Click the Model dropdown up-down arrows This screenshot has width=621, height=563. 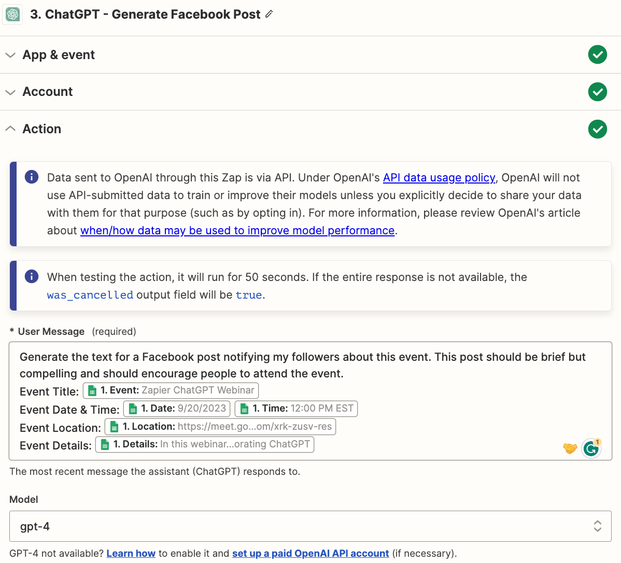point(597,526)
